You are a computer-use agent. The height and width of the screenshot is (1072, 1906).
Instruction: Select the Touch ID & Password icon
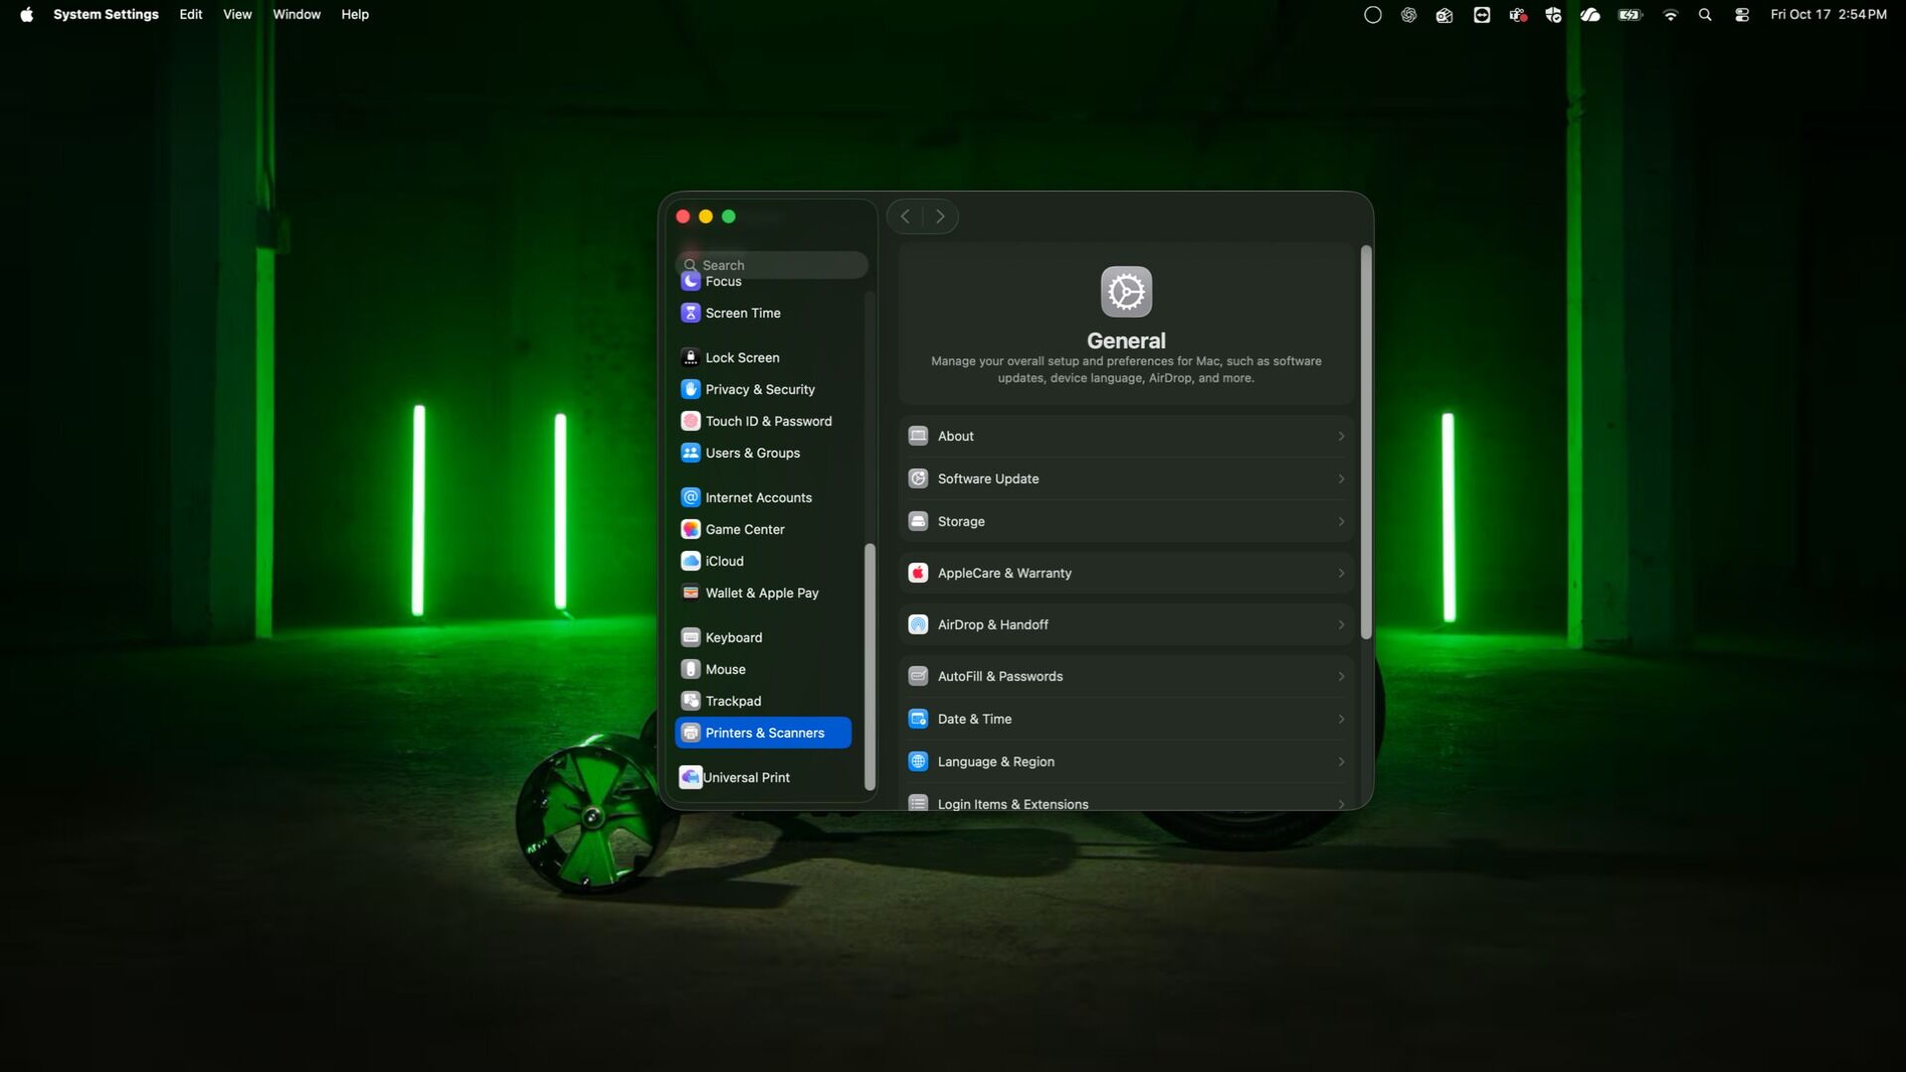point(691,421)
